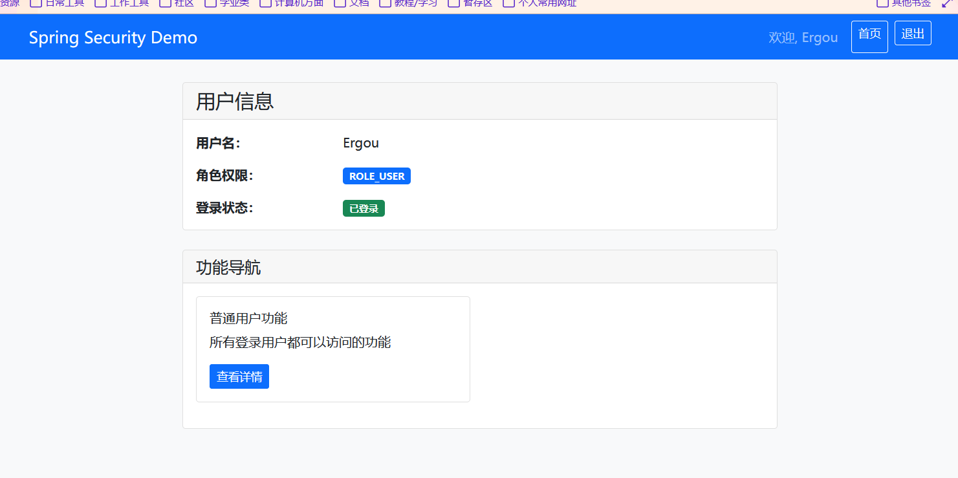Click 退出 to log out
Image resolution: width=958 pixels, height=478 pixels.
[x=913, y=34]
